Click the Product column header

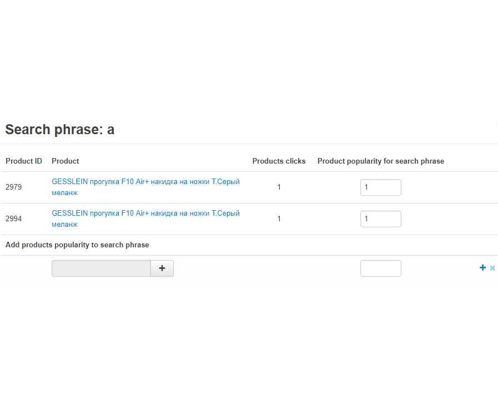pos(66,161)
